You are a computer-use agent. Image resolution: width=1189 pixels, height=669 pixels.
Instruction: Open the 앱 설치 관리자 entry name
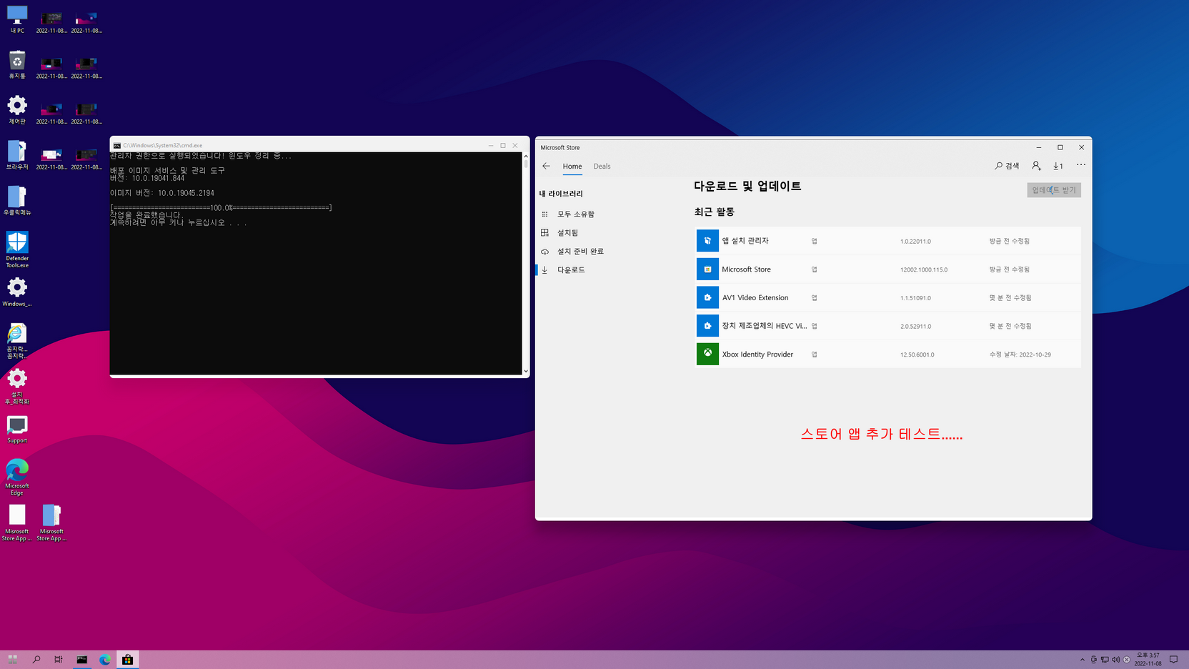(745, 241)
